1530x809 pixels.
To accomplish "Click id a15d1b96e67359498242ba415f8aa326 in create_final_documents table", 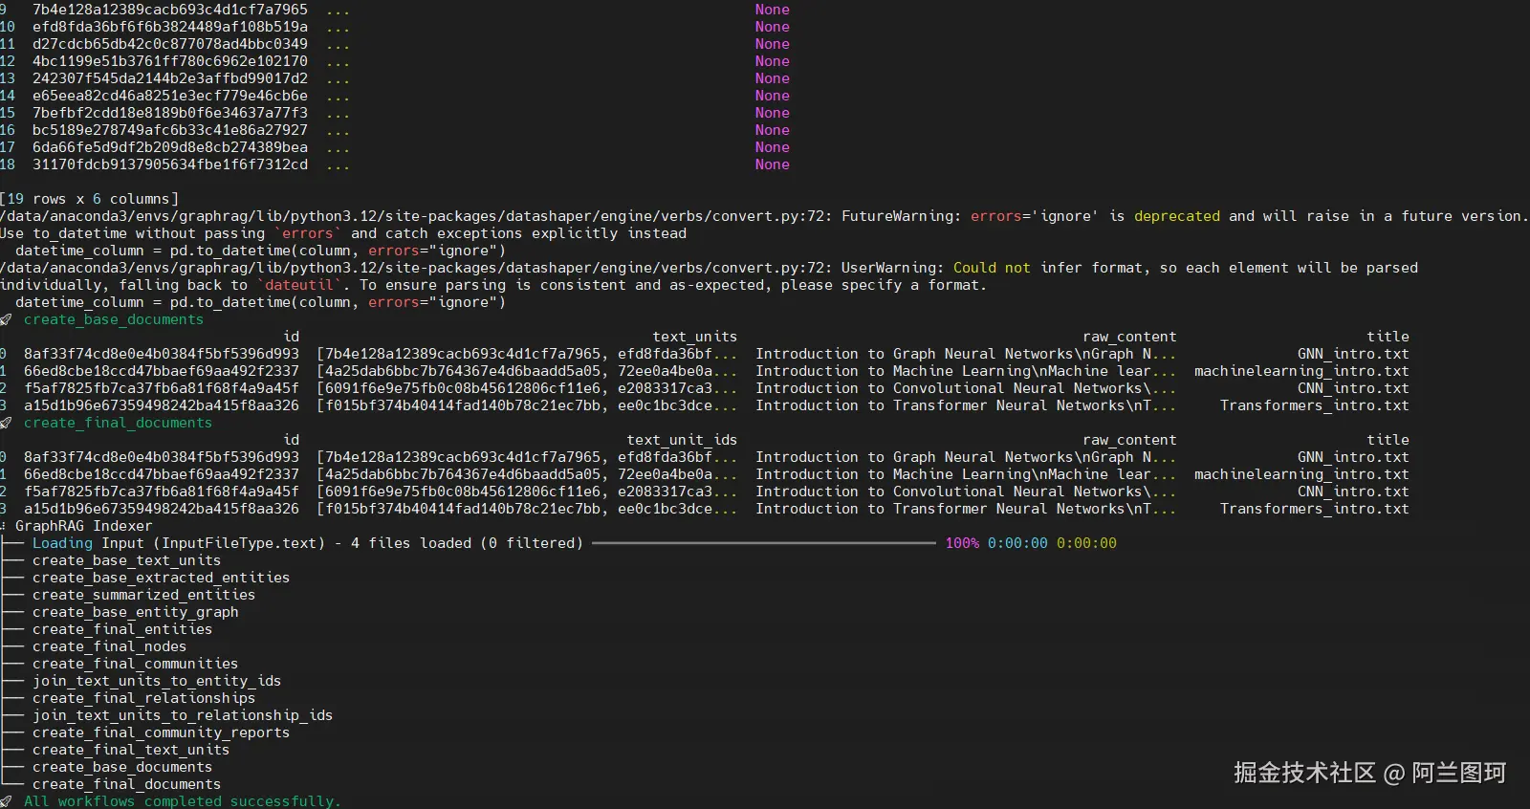I will coord(162,509).
